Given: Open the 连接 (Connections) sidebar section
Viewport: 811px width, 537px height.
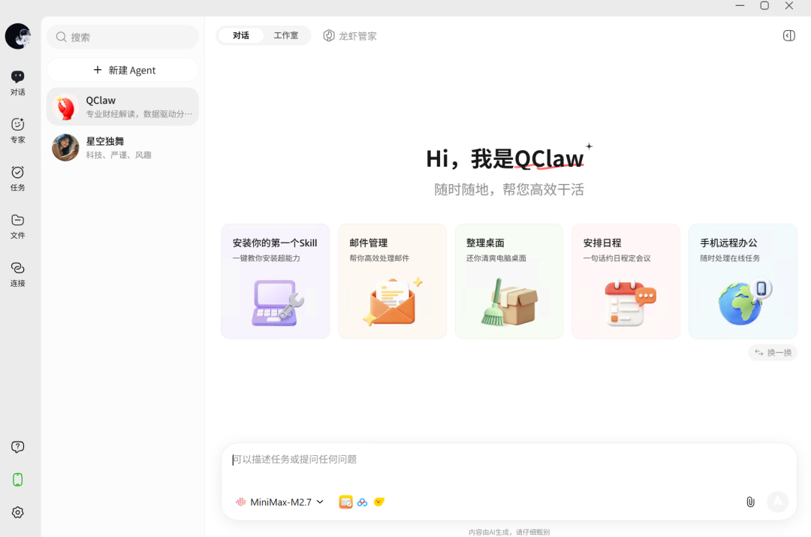Looking at the screenshot, I should coord(18,273).
